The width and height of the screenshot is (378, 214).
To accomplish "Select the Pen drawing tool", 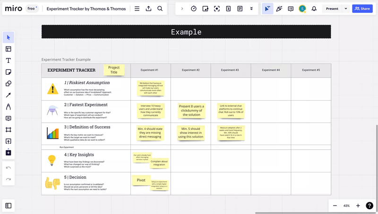I will click(x=9, y=107).
